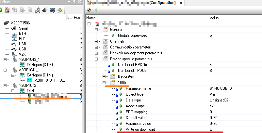Click the green gem icon beside Module supervised
Viewport: 262px width, 133px height.
point(113,35)
